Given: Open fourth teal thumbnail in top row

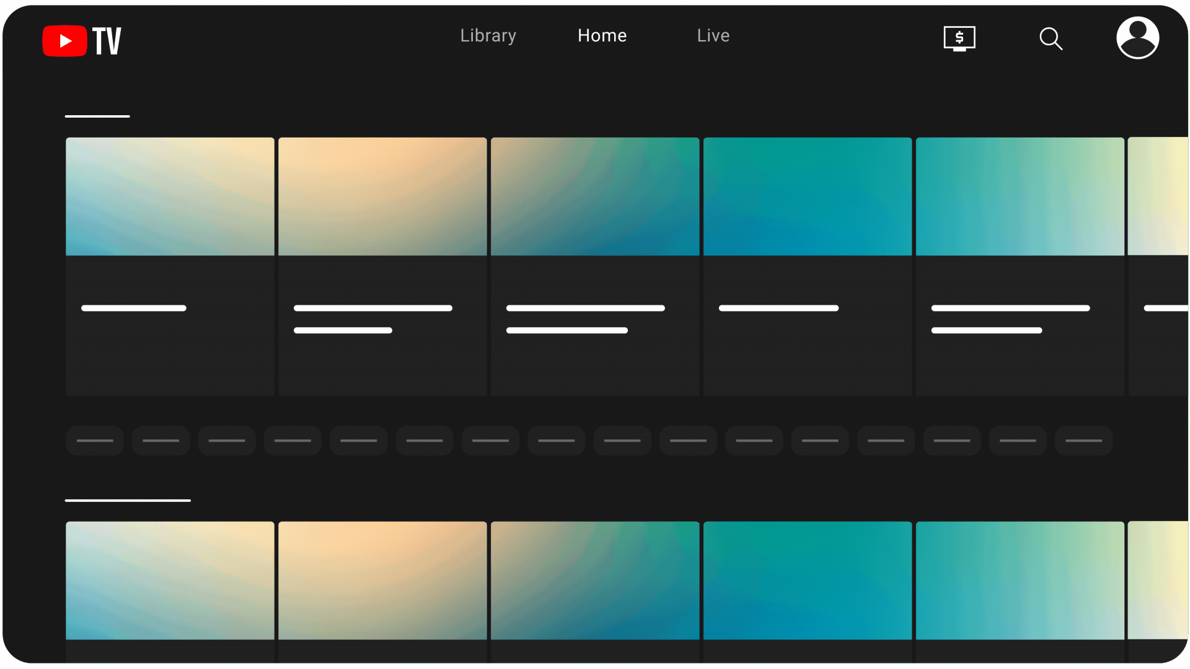Looking at the screenshot, I should pos(807,196).
